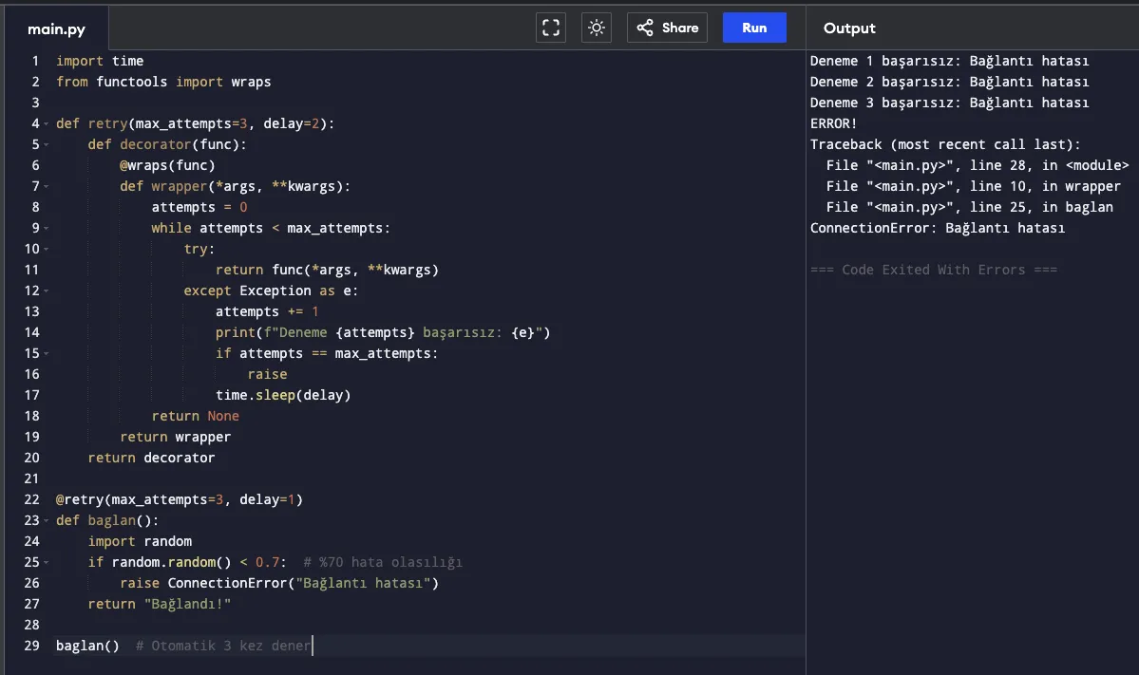This screenshot has height=675, width=1139.
Task: Click the ConnectionError message in the output
Action: (x=937, y=228)
